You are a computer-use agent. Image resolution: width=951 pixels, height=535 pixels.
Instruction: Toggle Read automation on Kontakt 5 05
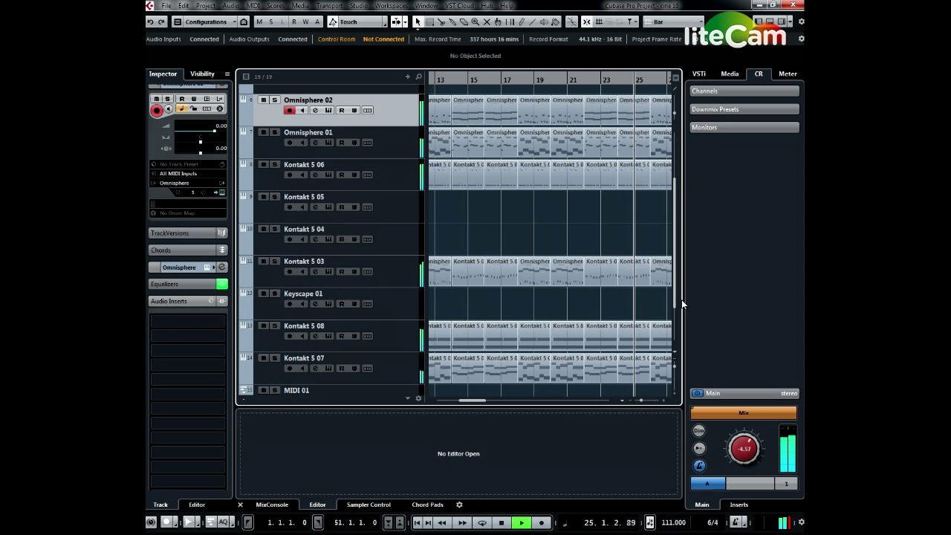coord(341,207)
